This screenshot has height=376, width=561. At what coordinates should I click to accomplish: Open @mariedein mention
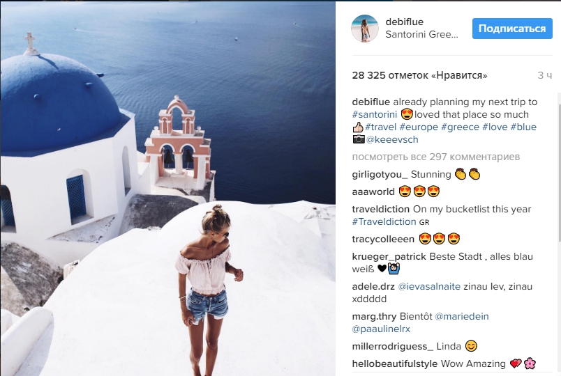[x=461, y=316]
